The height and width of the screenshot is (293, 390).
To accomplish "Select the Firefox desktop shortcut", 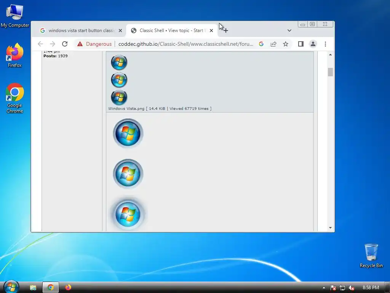I will click(x=15, y=55).
